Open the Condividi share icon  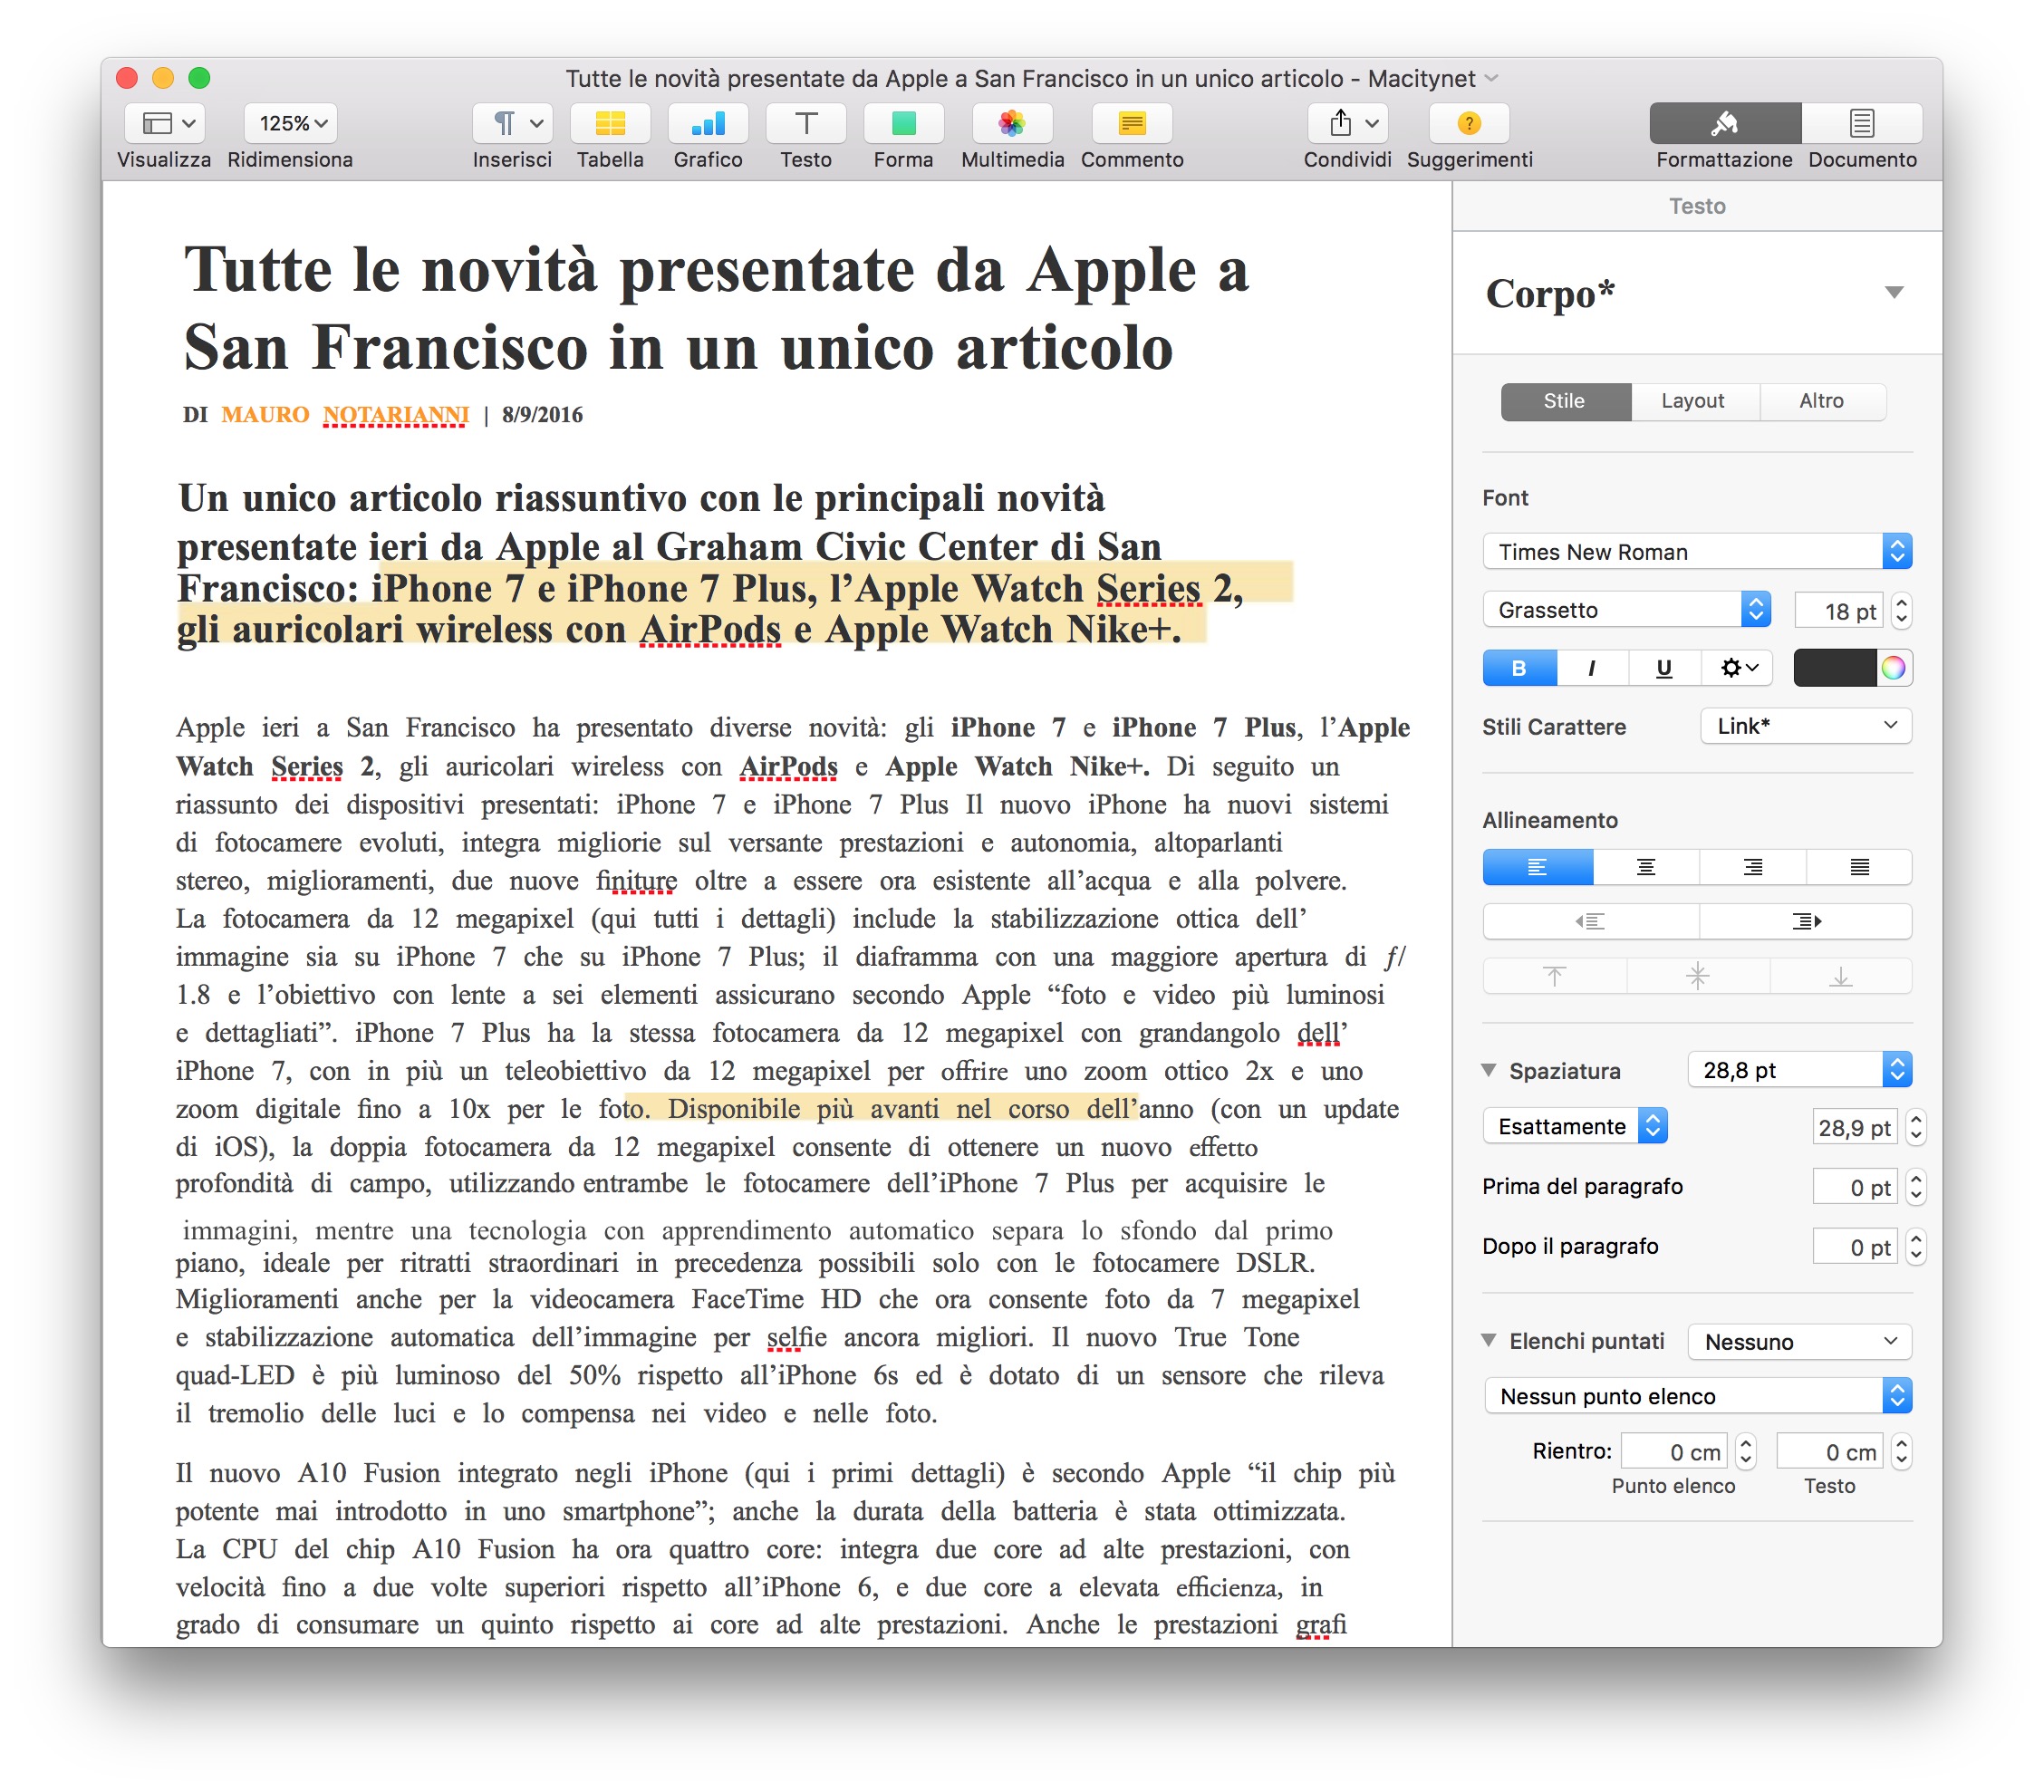pyautogui.click(x=1340, y=124)
